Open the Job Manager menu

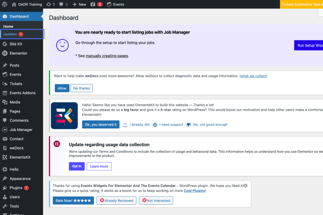click(x=21, y=130)
